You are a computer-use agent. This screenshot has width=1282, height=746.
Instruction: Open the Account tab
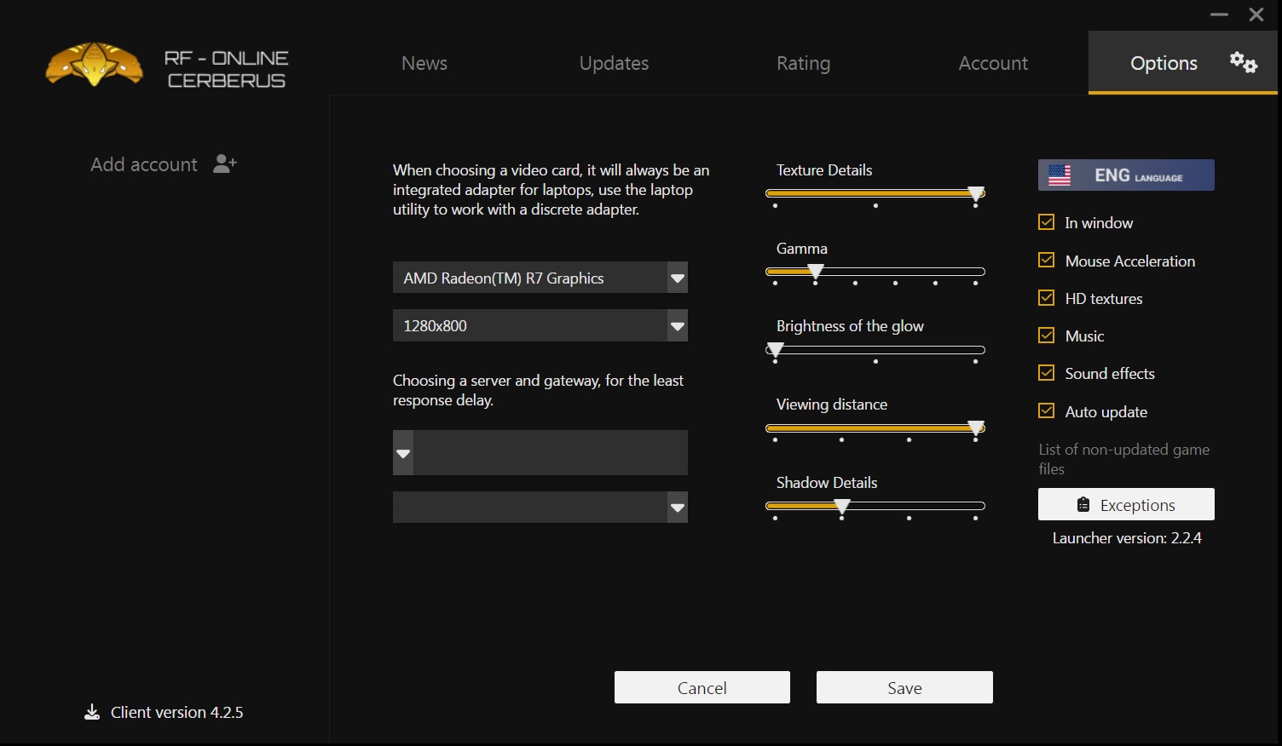993,63
